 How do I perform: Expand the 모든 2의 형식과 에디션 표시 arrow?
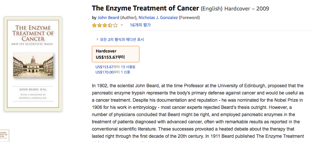pos(97,39)
